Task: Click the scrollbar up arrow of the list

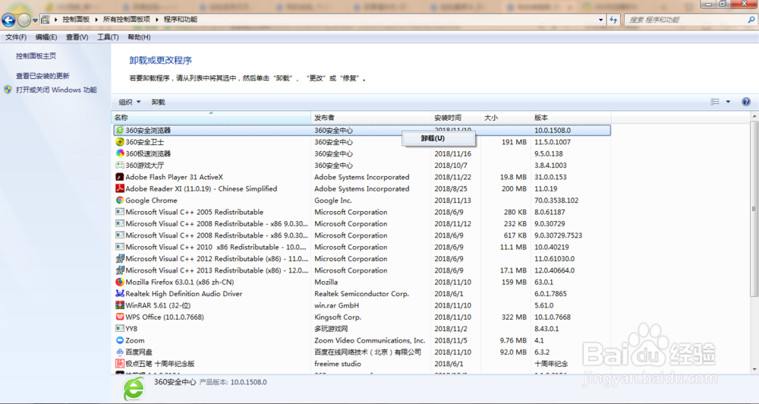Action: tap(754, 117)
